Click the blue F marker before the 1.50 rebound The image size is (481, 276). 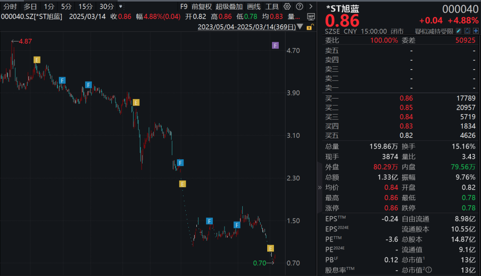point(237,225)
